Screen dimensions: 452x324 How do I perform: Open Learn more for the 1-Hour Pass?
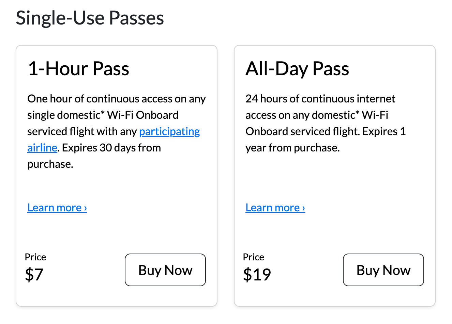tap(55, 208)
